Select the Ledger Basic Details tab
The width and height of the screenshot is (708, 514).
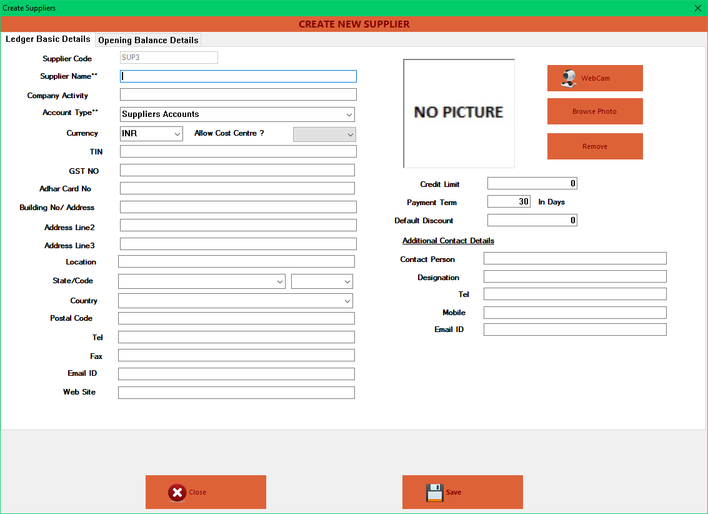[47, 39]
